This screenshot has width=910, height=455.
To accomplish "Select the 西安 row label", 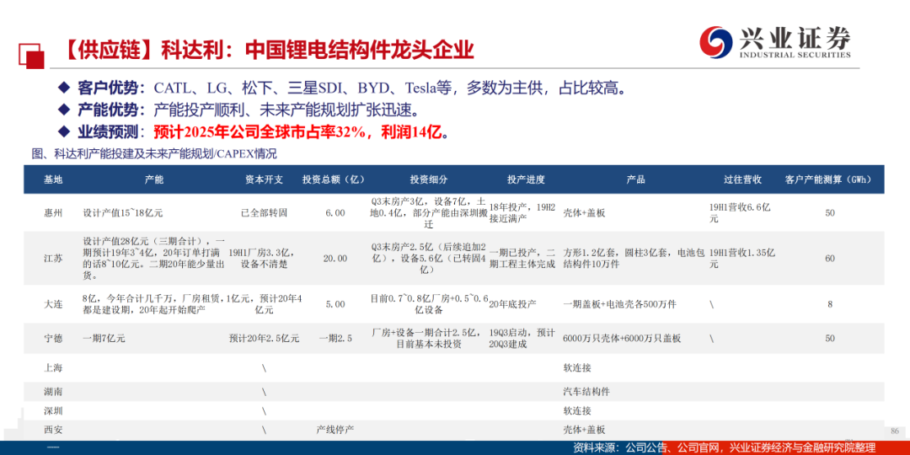I will 52,430.
